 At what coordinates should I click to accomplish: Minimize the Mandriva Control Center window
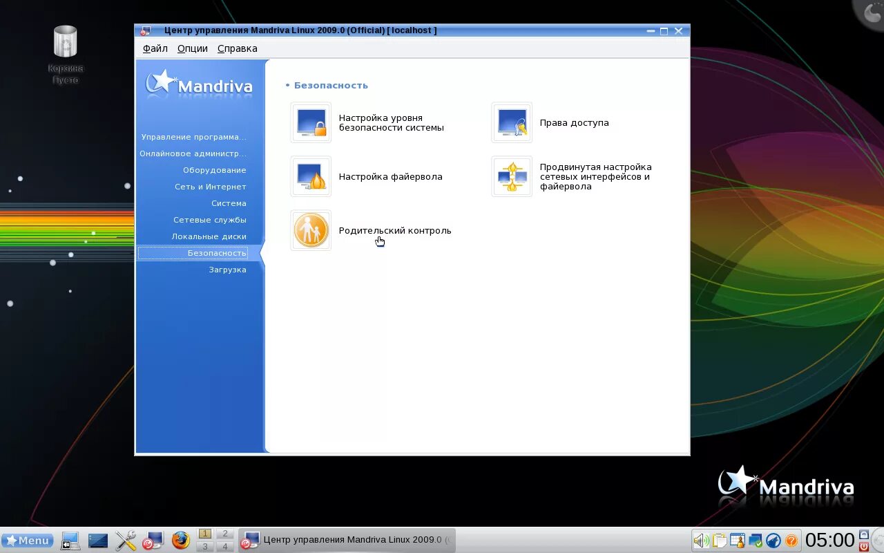(x=651, y=31)
